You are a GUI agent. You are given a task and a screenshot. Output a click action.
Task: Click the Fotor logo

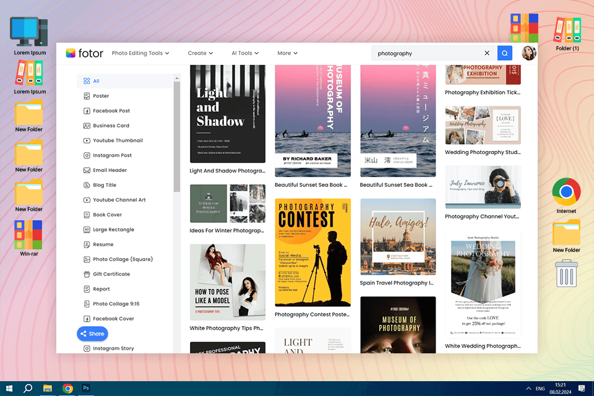point(85,53)
